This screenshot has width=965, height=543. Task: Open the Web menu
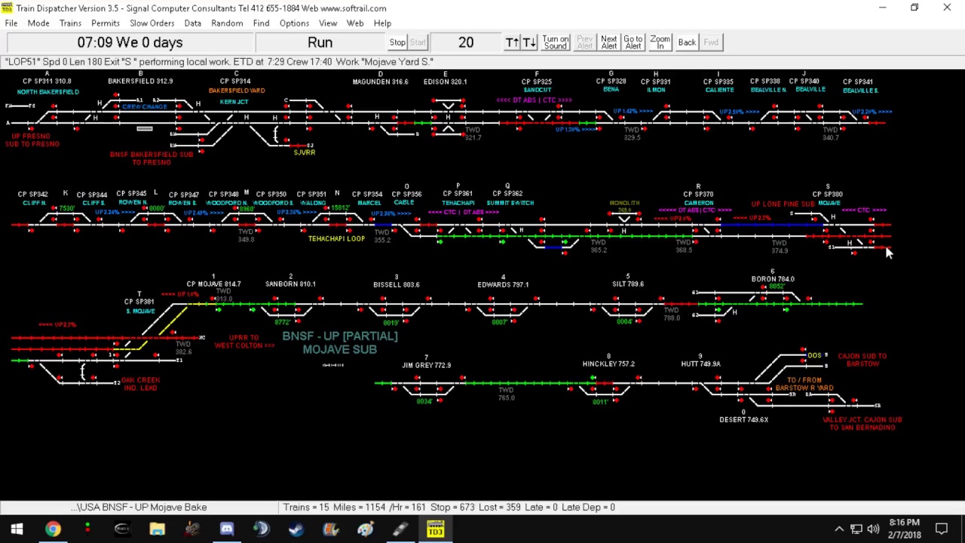pos(355,23)
